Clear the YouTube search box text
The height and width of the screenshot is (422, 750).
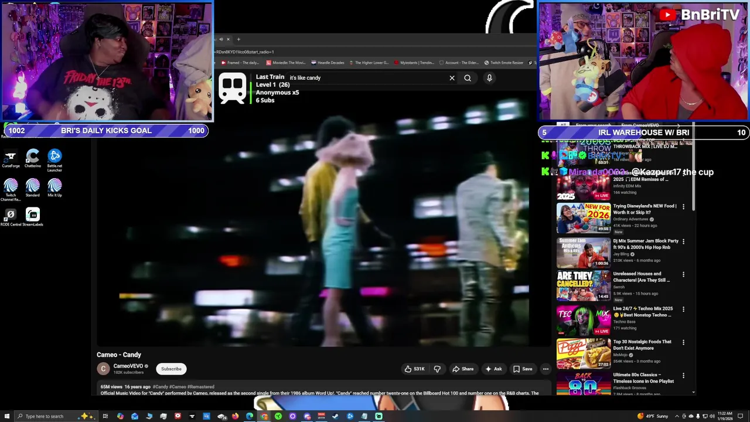pos(452,78)
